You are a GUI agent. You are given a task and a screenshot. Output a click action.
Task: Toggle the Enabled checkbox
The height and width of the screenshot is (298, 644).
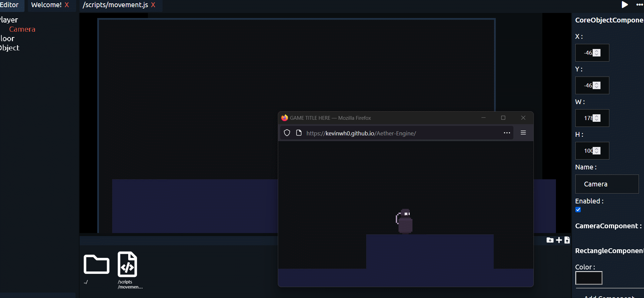pos(578,210)
